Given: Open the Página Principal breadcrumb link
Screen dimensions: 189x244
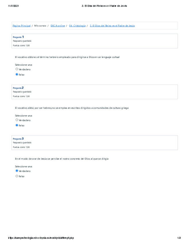Looking at the screenshot, I should (x=21, y=26).
